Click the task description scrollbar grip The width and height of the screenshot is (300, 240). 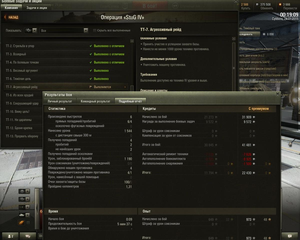tap(234, 68)
